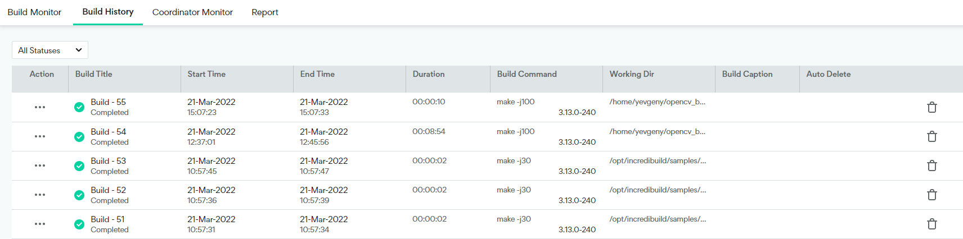Sort by Start Time column header
963x239 pixels.
click(206, 74)
